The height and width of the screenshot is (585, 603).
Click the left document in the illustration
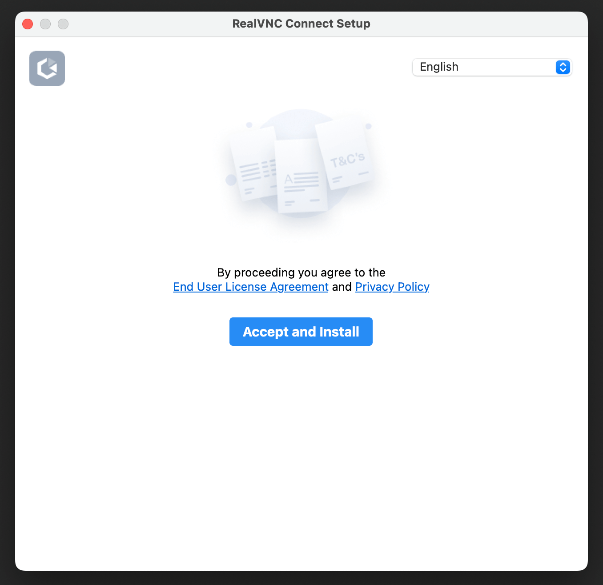click(x=253, y=164)
